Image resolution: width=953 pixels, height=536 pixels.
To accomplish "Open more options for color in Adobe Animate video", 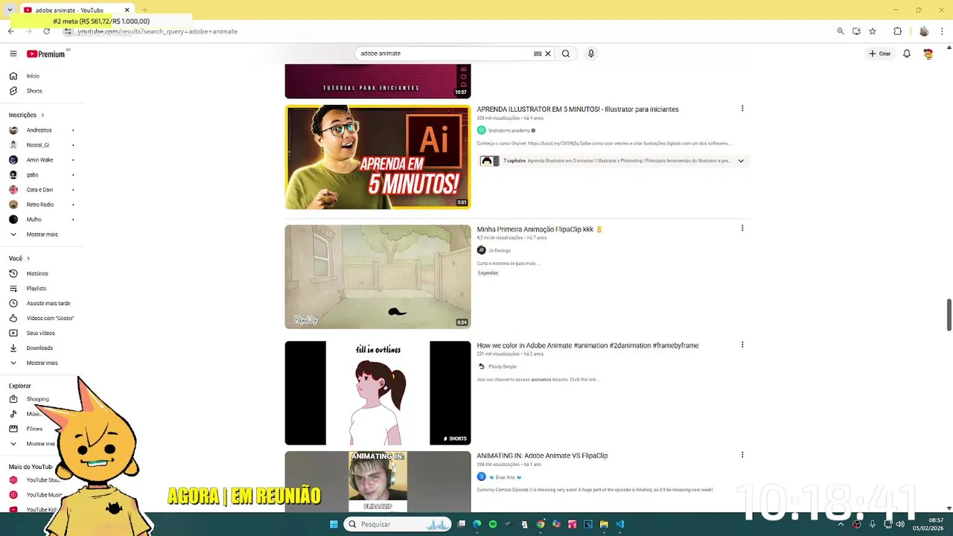I will pos(742,345).
